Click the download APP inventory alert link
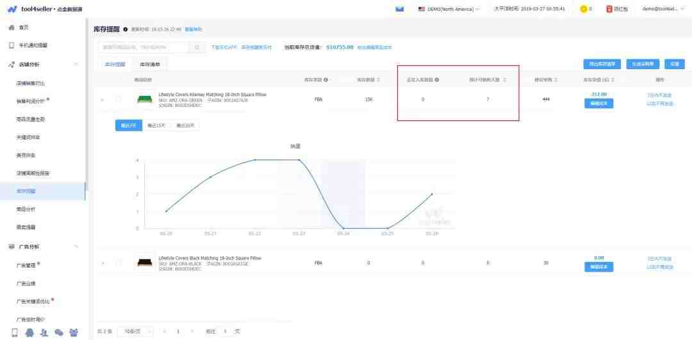This screenshot has height=340, width=692. [241, 47]
